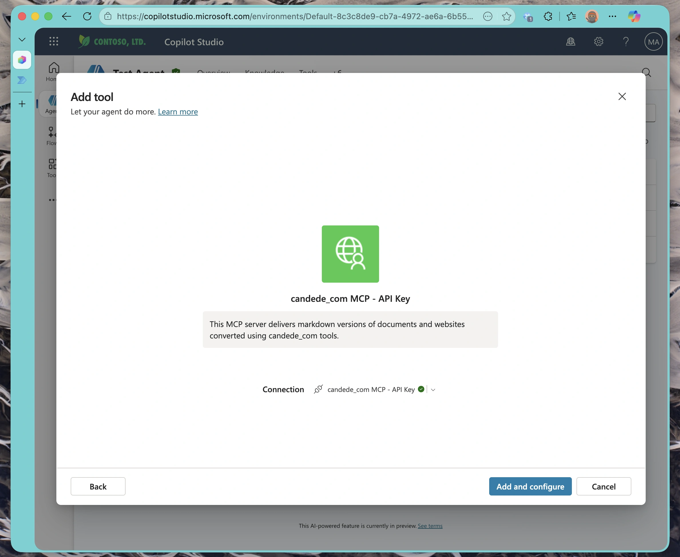Image resolution: width=680 pixels, height=557 pixels.
Task: Open Copilot Studio settings gear
Action: (x=598, y=41)
